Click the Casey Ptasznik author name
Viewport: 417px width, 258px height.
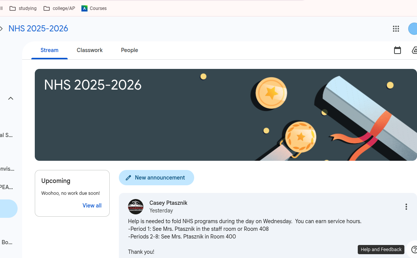(168, 203)
